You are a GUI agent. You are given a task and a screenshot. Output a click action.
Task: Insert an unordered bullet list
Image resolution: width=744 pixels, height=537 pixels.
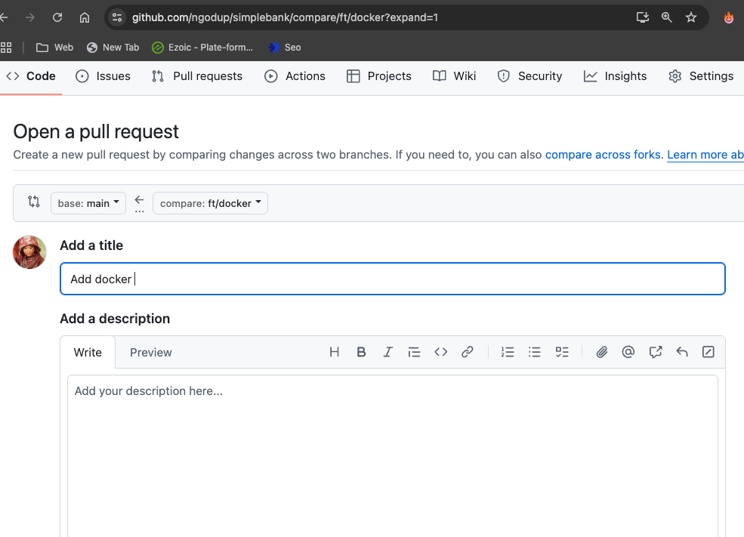535,352
